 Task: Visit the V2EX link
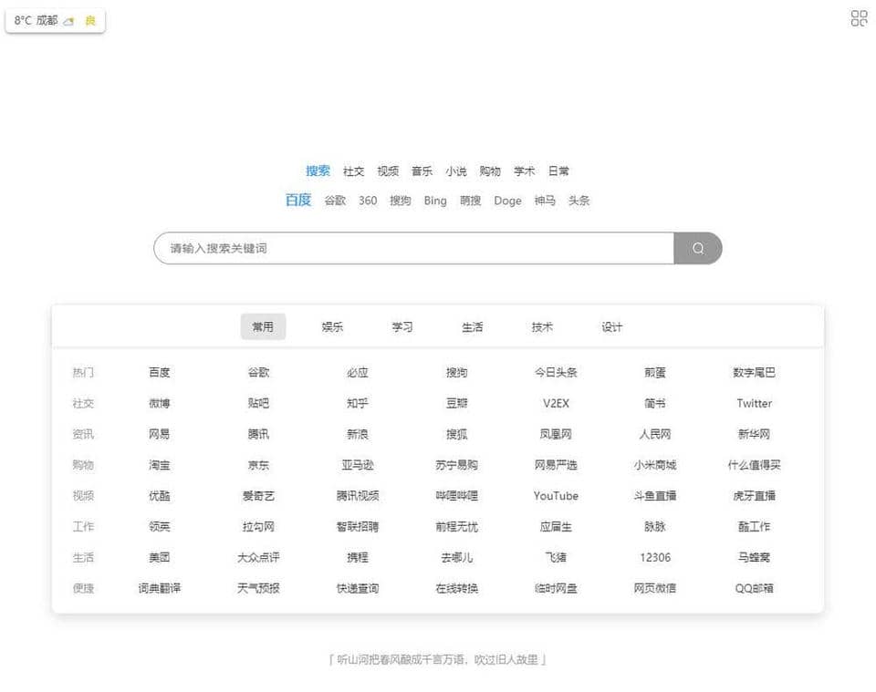click(x=556, y=403)
